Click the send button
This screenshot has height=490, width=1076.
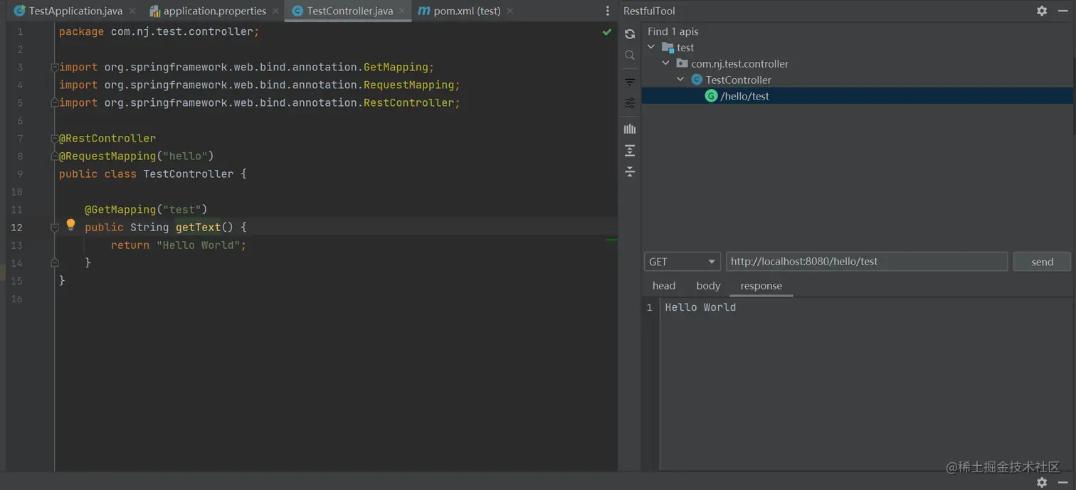[1042, 262]
